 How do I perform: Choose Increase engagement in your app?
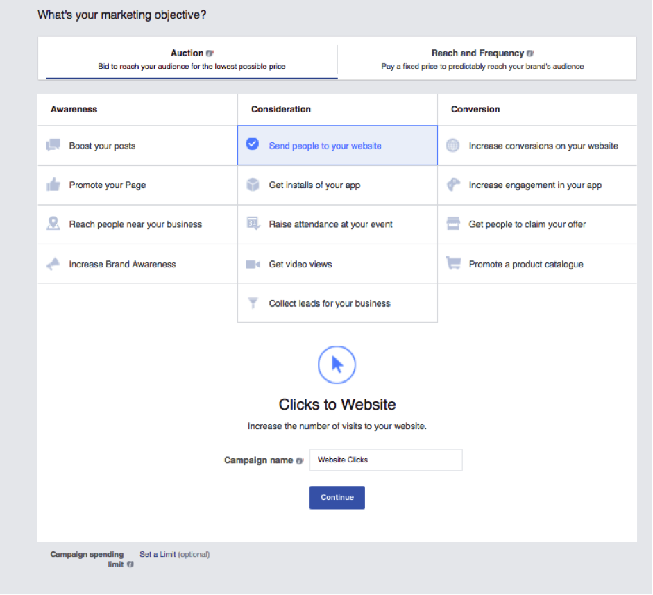pos(534,185)
